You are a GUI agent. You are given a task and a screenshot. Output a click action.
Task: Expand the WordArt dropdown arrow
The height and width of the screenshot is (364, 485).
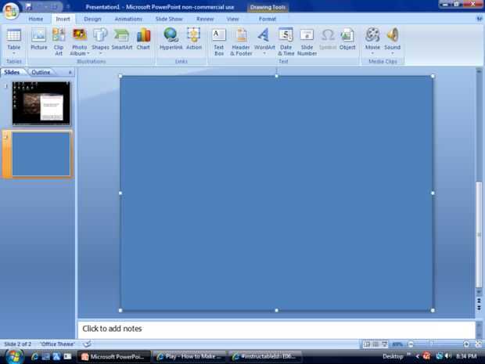[264, 53]
